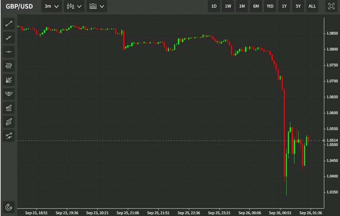Screen dimensions: 340x216
Task: Set range to 1Y
Action: click(x=284, y=6)
